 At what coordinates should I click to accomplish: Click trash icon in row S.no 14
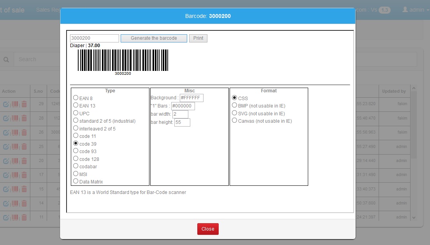(24, 203)
